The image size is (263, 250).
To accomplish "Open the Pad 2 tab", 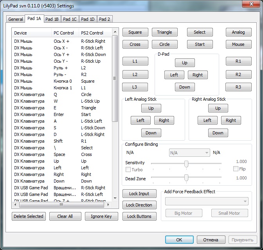I will [x=104, y=19].
